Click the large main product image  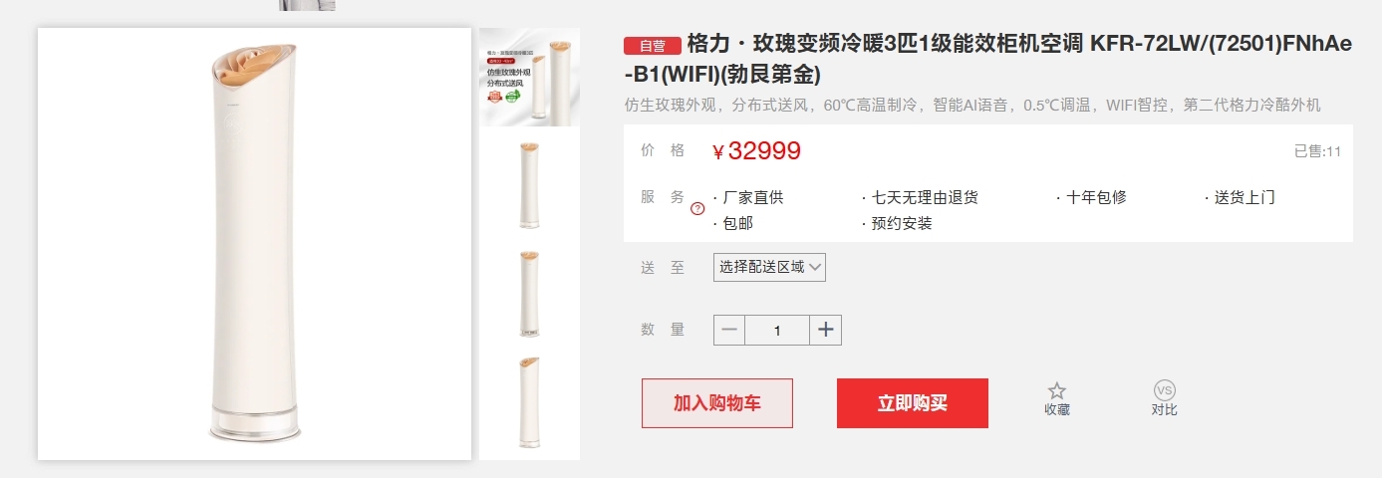point(254,244)
